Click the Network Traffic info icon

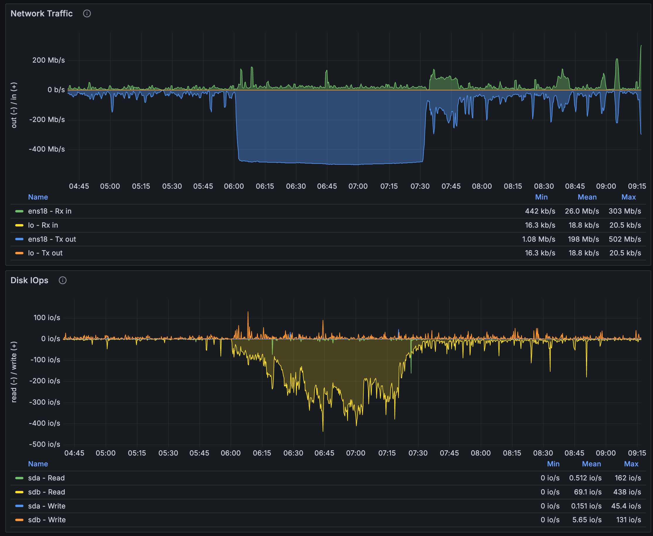[87, 13]
